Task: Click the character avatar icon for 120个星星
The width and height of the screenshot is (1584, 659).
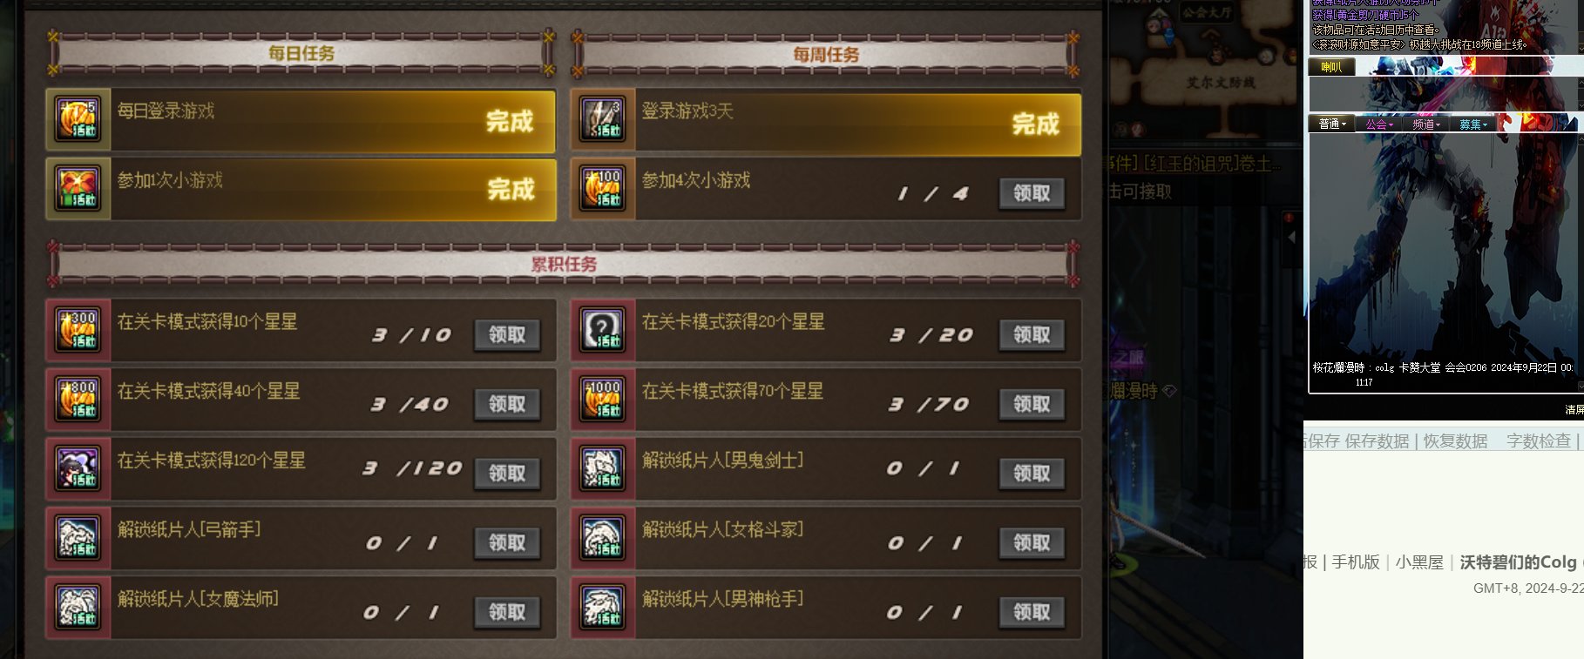Action: pyautogui.click(x=78, y=469)
